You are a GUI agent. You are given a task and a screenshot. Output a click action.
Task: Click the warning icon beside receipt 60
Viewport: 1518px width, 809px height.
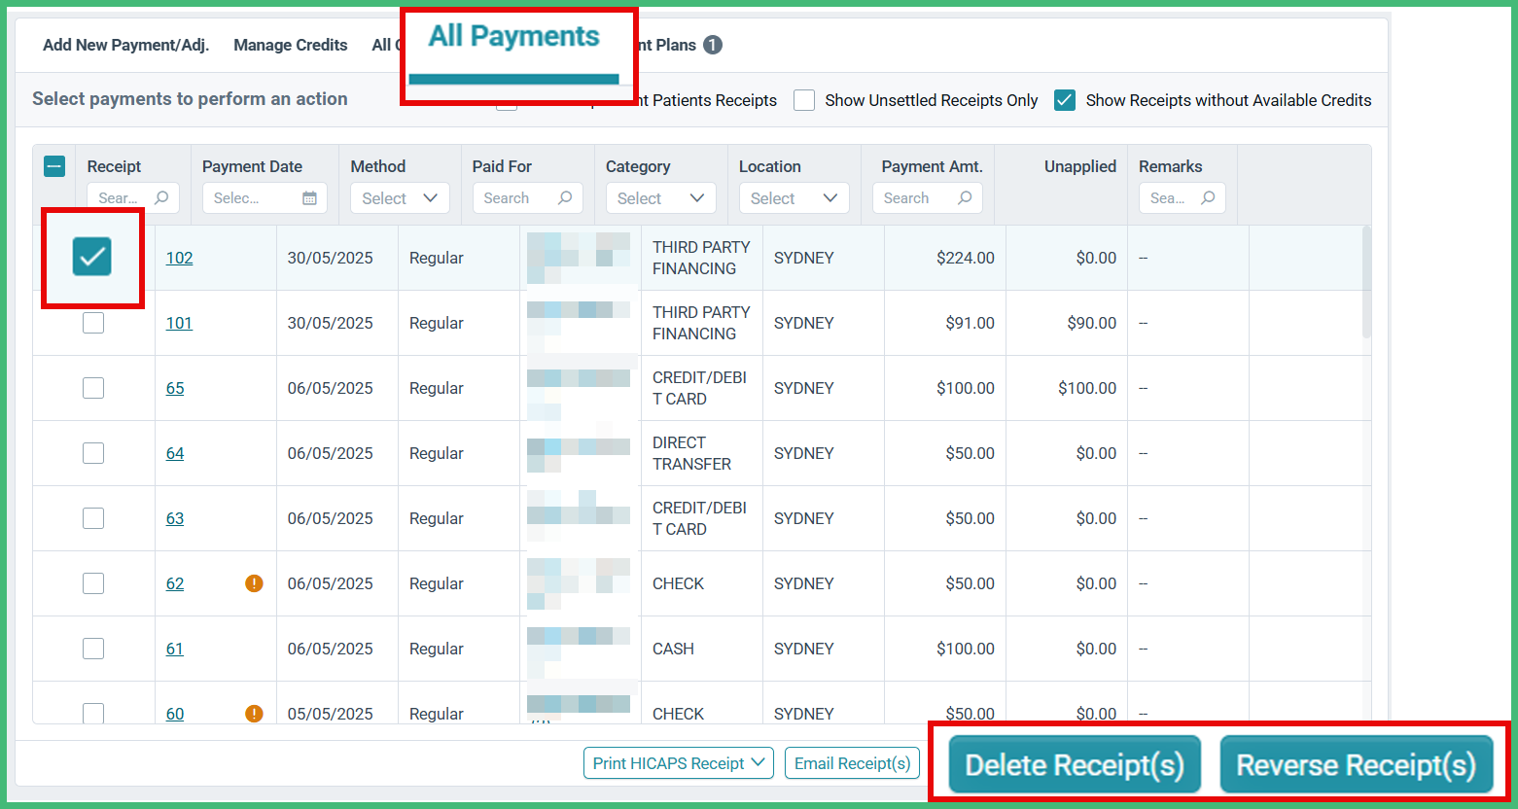click(253, 713)
